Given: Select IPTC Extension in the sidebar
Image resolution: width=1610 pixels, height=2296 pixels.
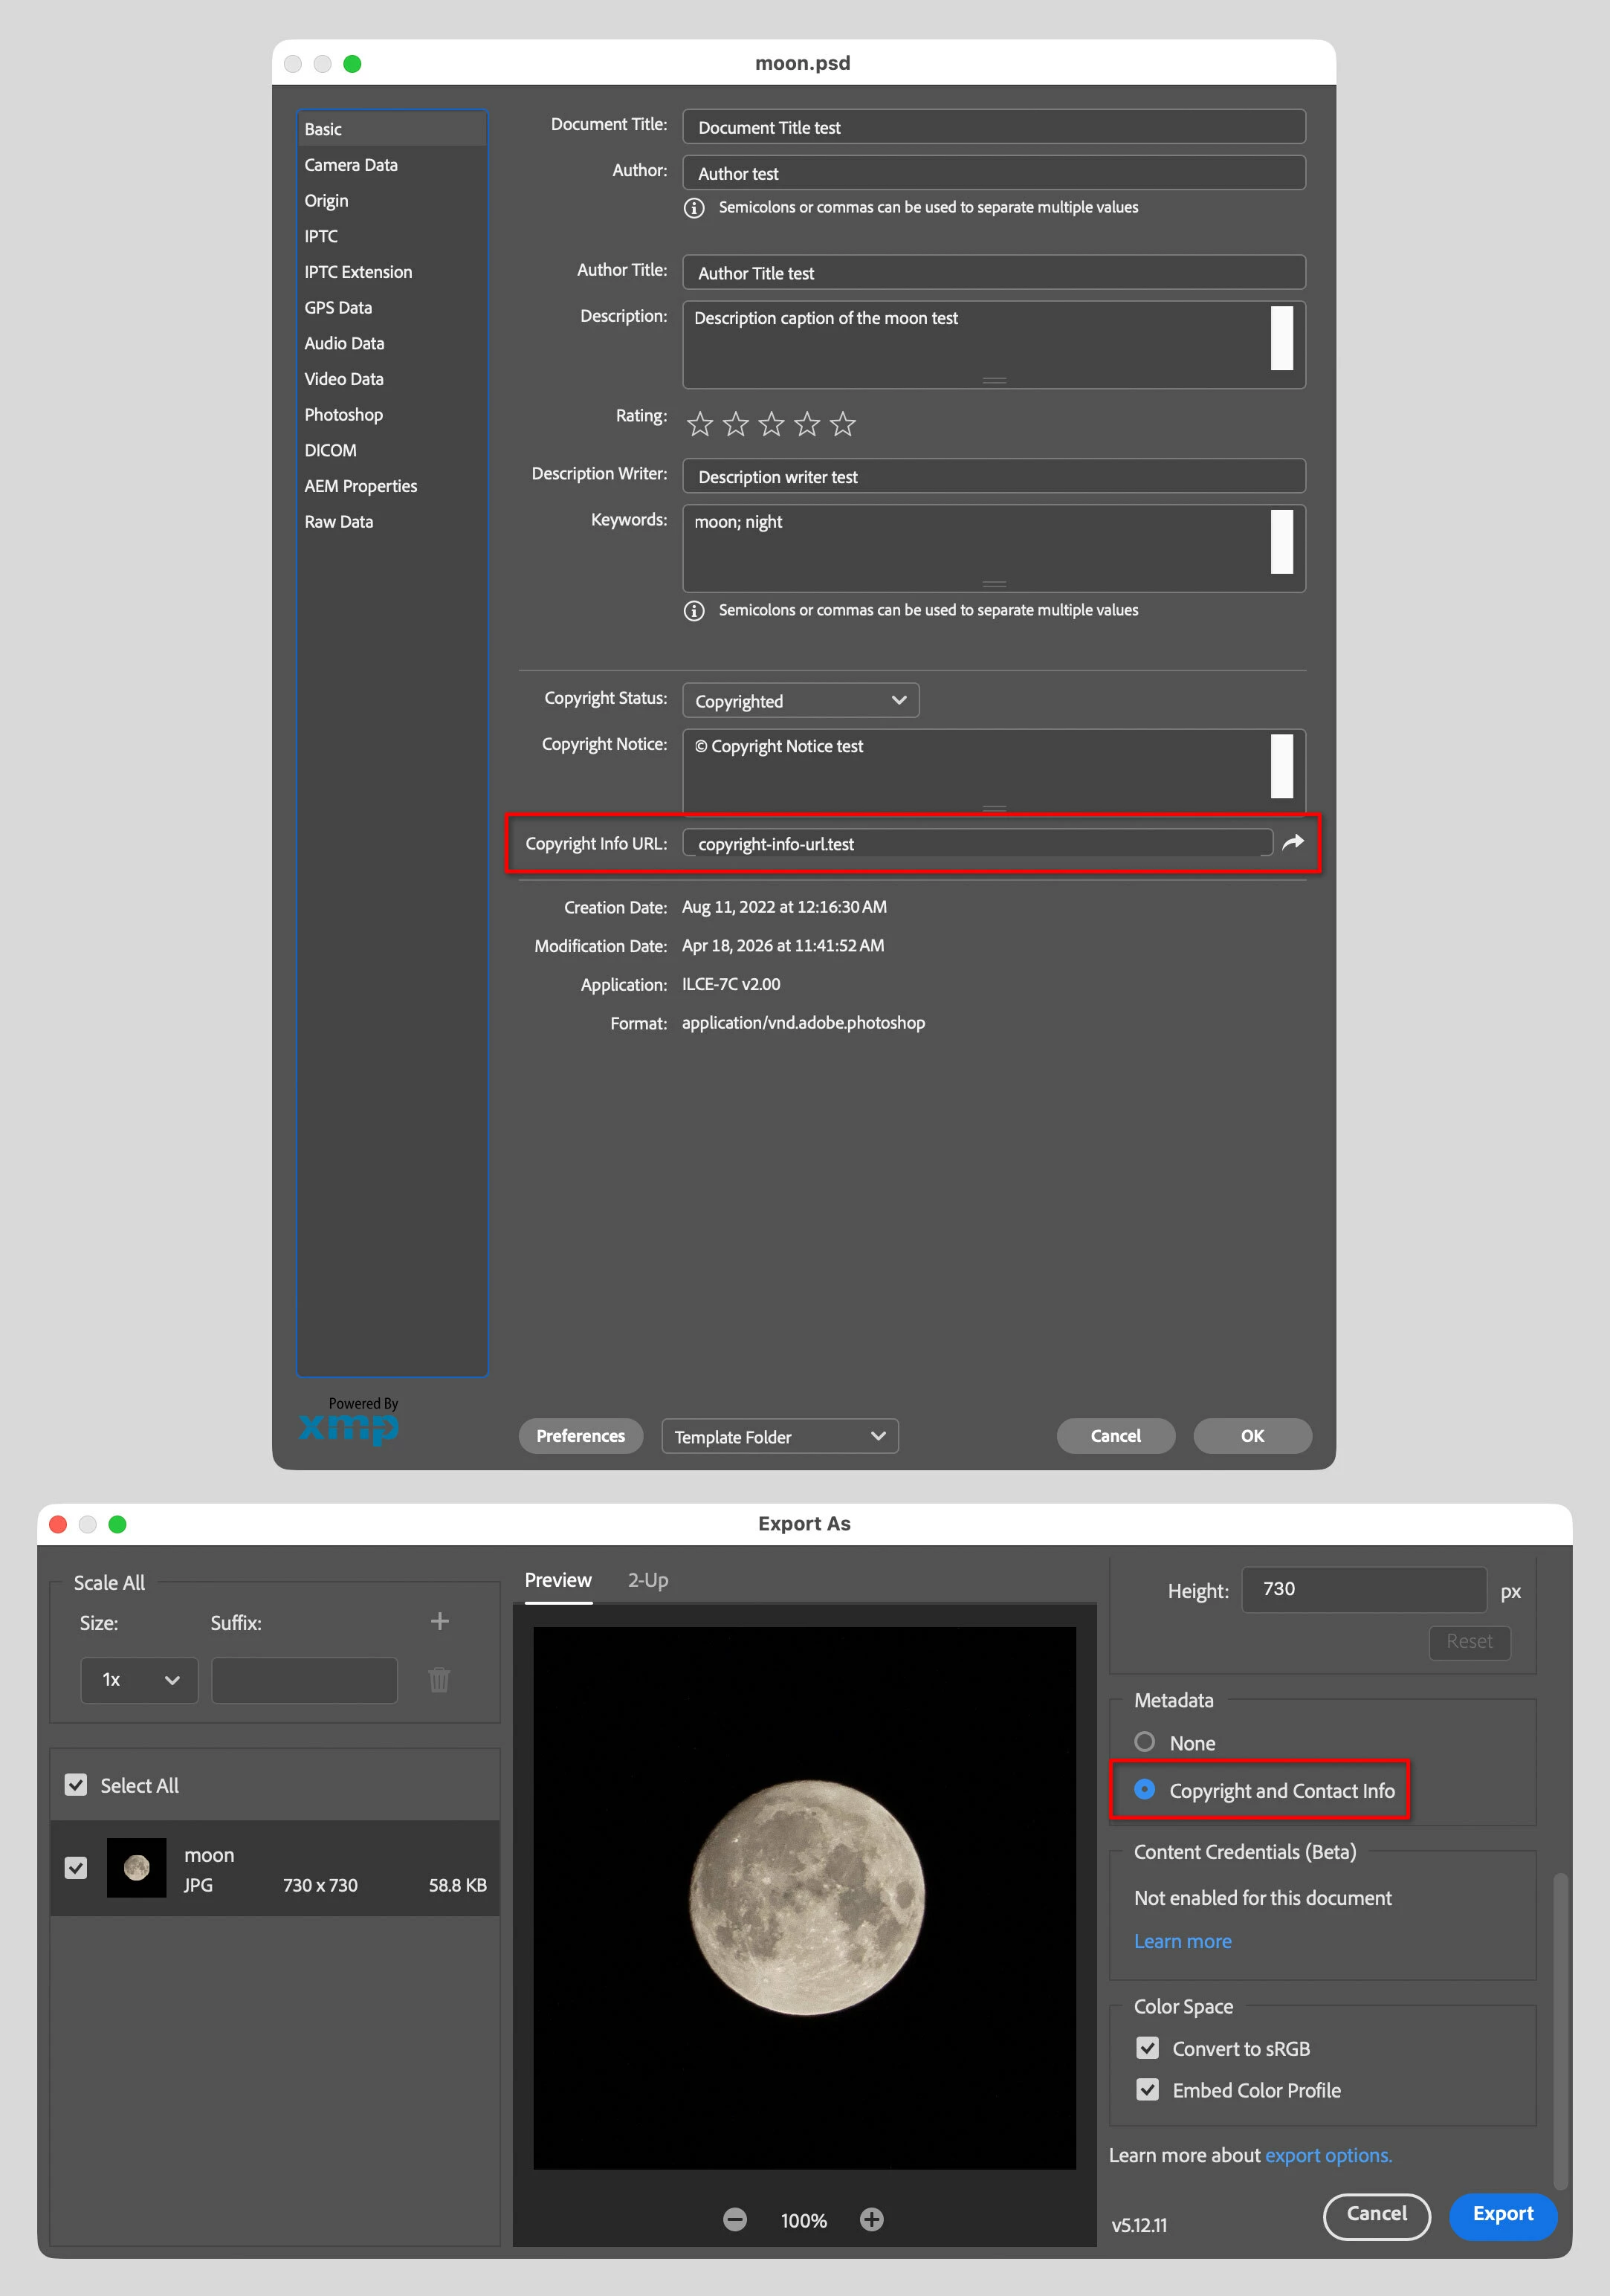Looking at the screenshot, I should (x=358, y=272).
